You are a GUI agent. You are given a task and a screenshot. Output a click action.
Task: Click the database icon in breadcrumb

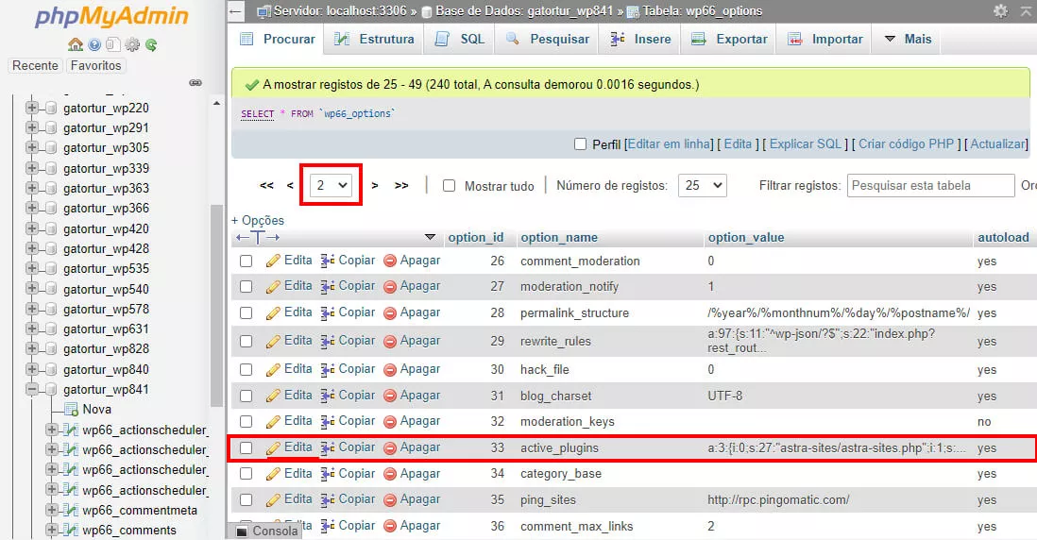click(427, 11)
